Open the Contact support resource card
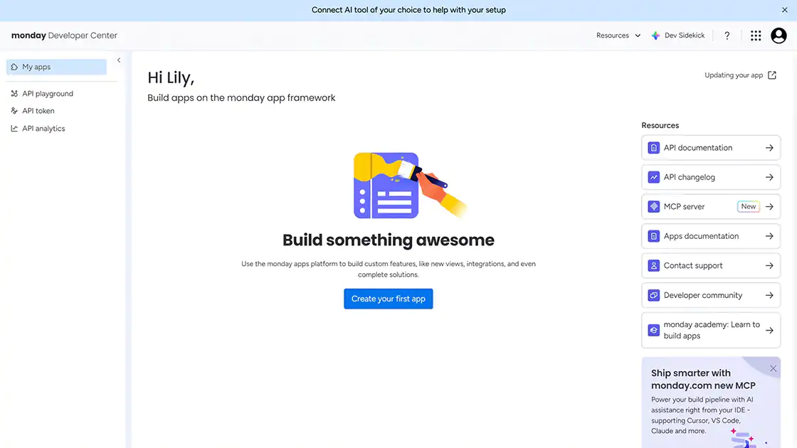The width and height of the screenshot is (797, 448). 711,266
